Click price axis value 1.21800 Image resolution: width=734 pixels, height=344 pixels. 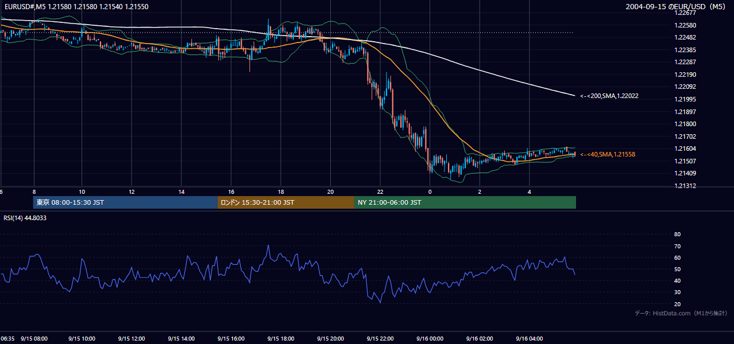[684, 124]
